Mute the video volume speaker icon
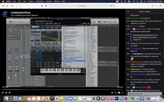The width and height of the screenshot is (164, 102). click(10, 92)
